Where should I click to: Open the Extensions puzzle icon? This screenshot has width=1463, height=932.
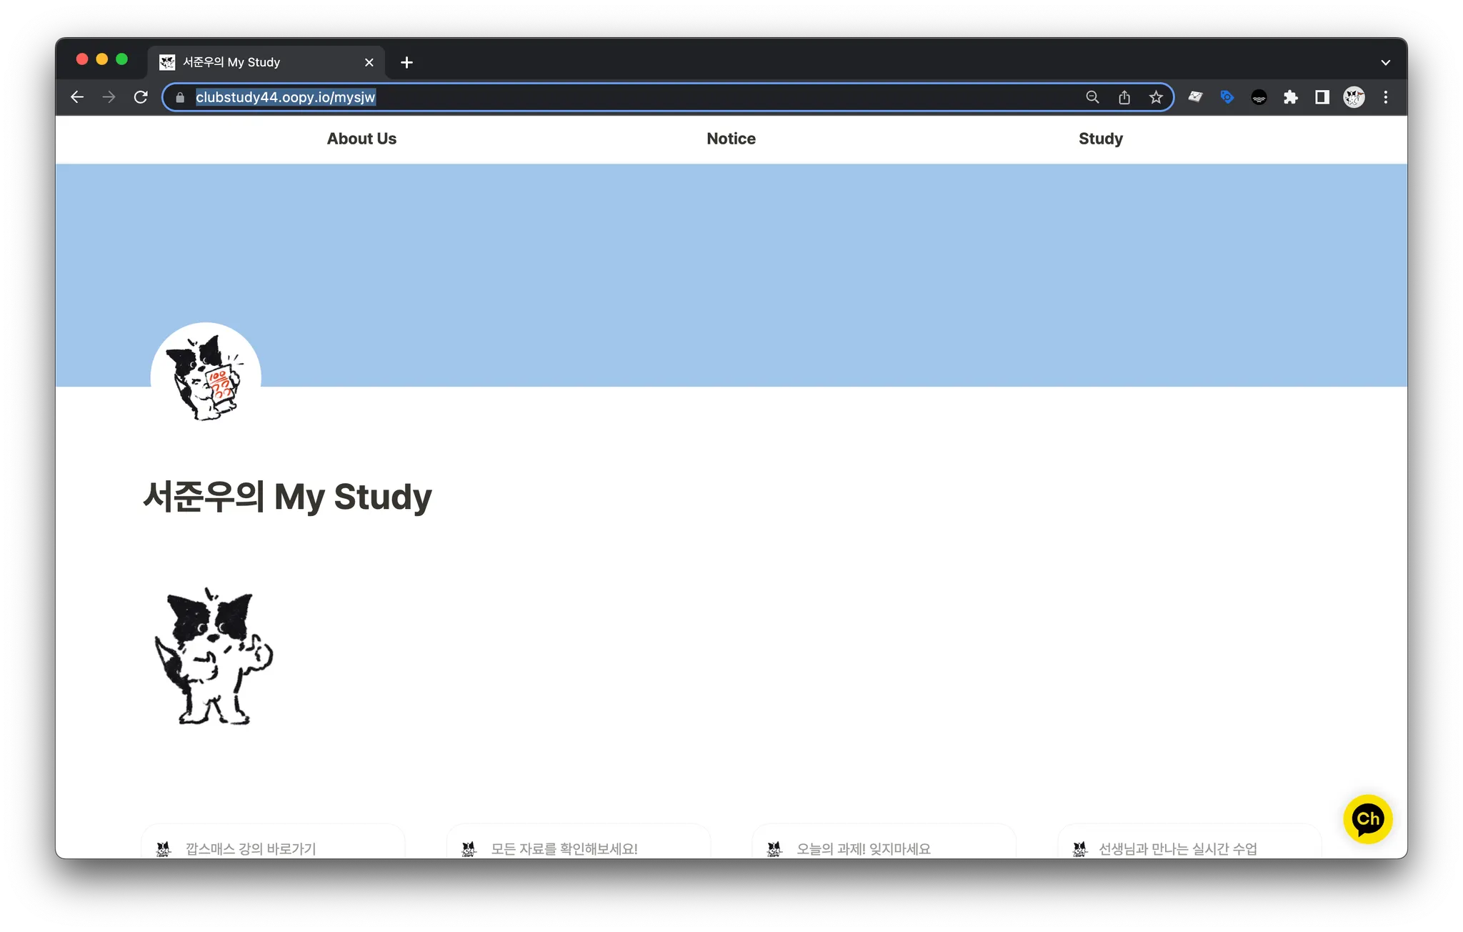[1290, 97]
